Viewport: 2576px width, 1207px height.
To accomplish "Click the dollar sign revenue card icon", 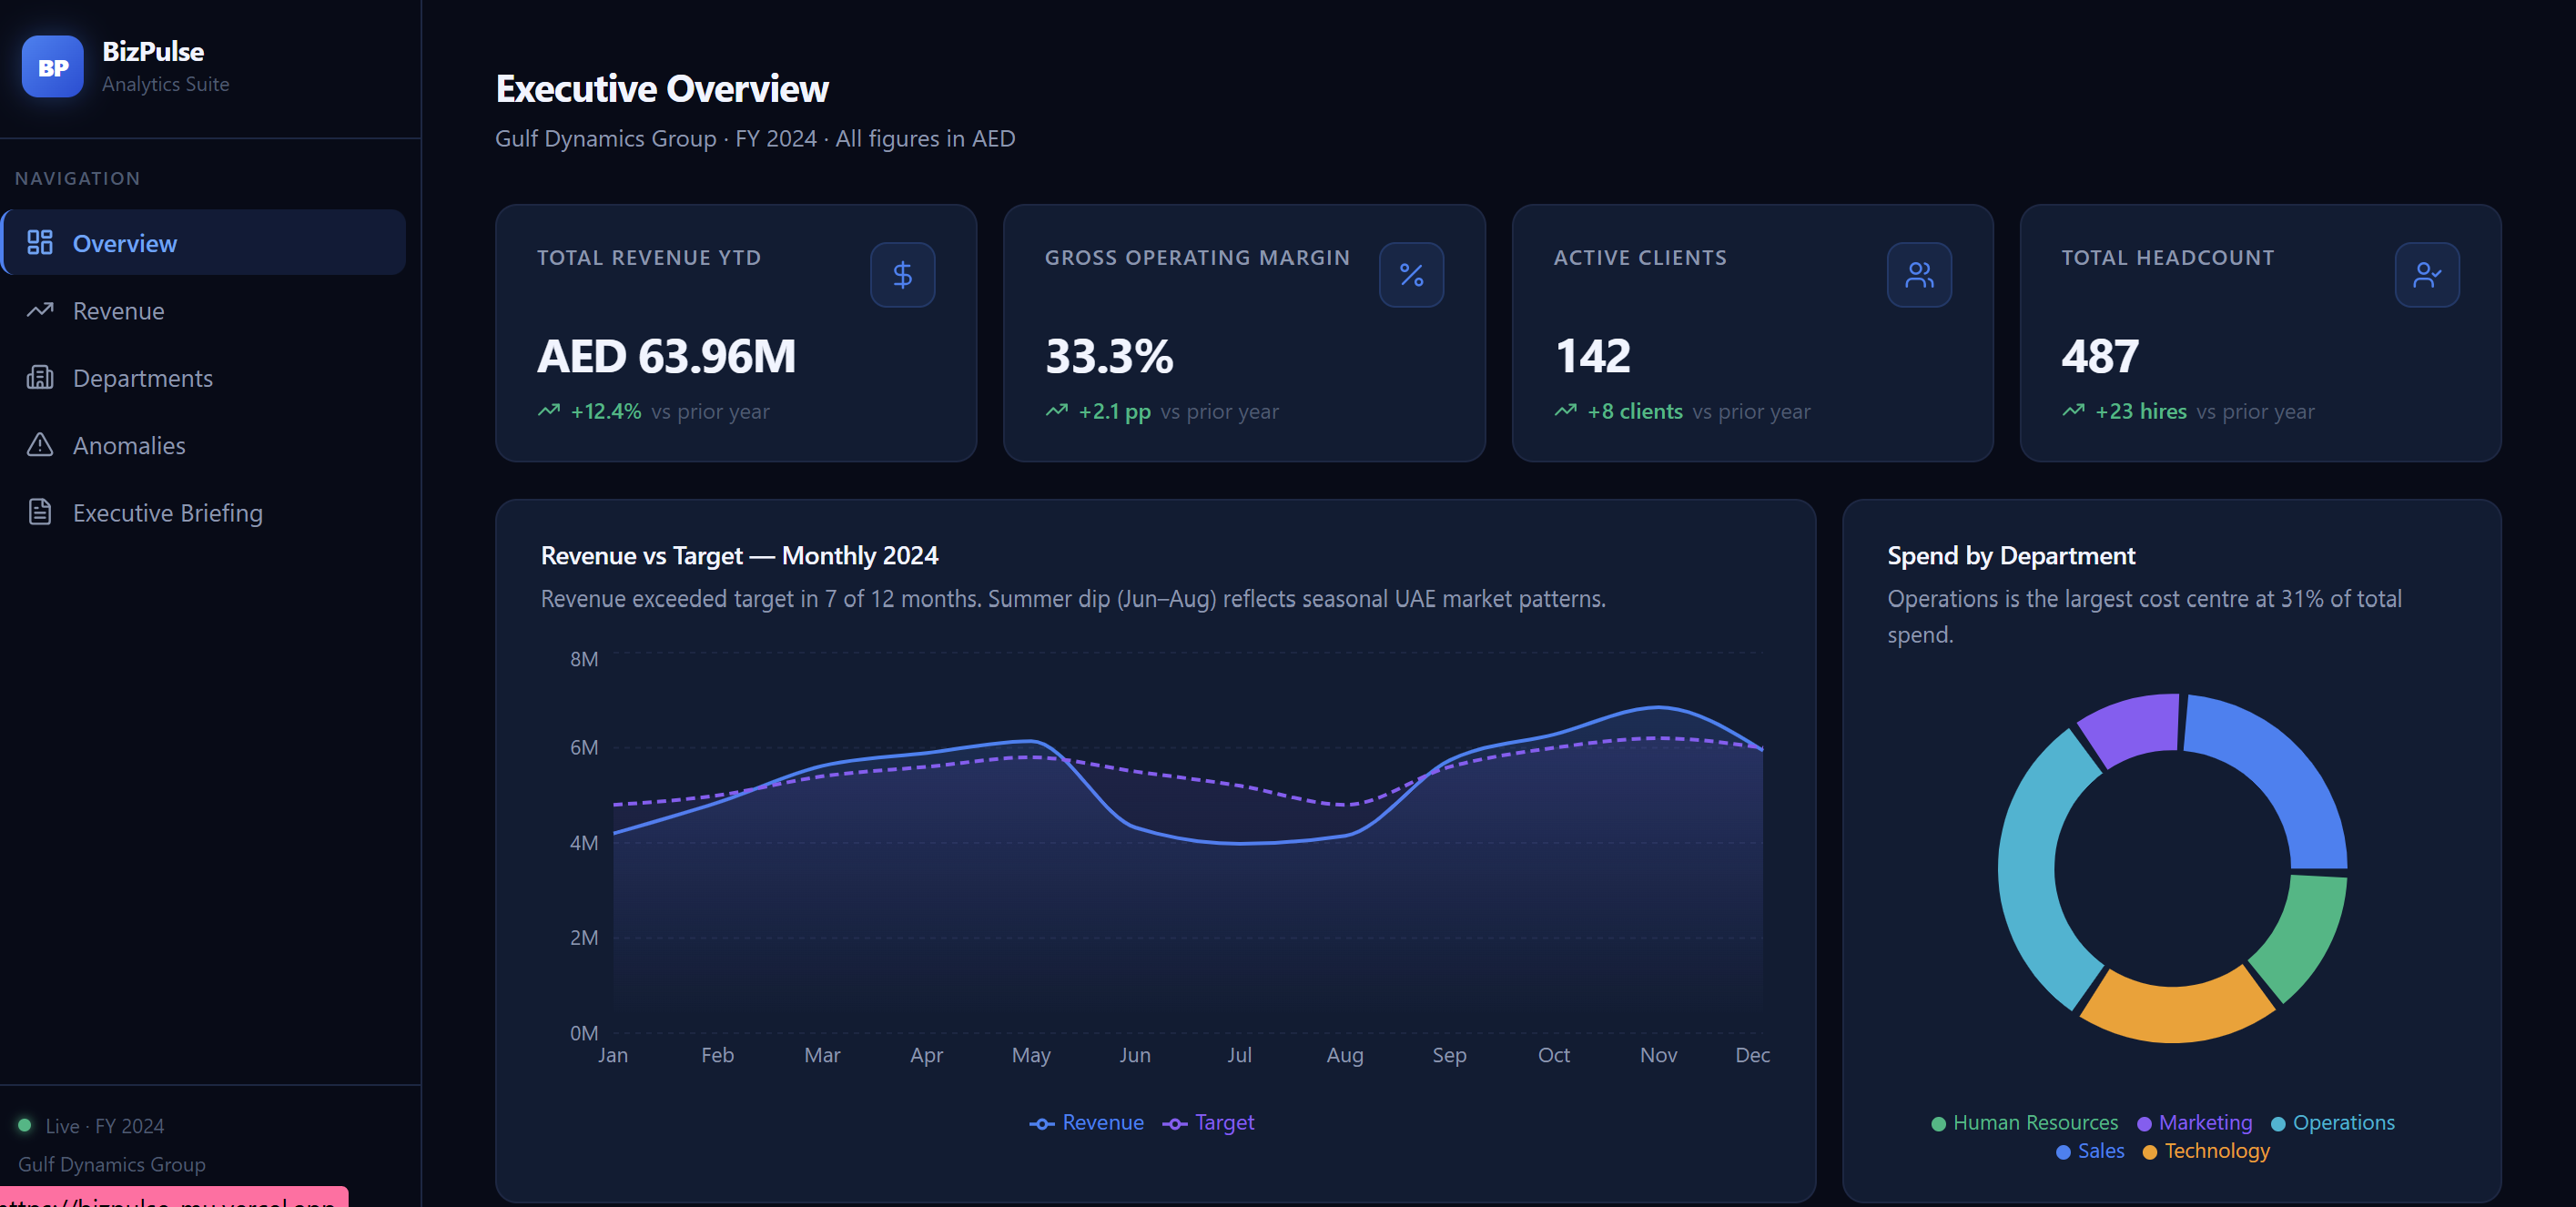I will (x=902, y=275).
